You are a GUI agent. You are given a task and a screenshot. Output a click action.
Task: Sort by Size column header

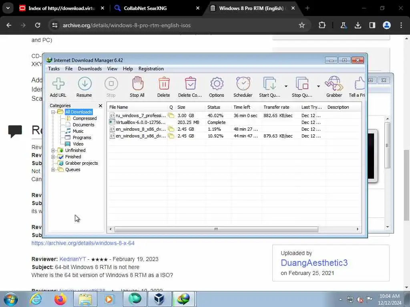(190, 107)
